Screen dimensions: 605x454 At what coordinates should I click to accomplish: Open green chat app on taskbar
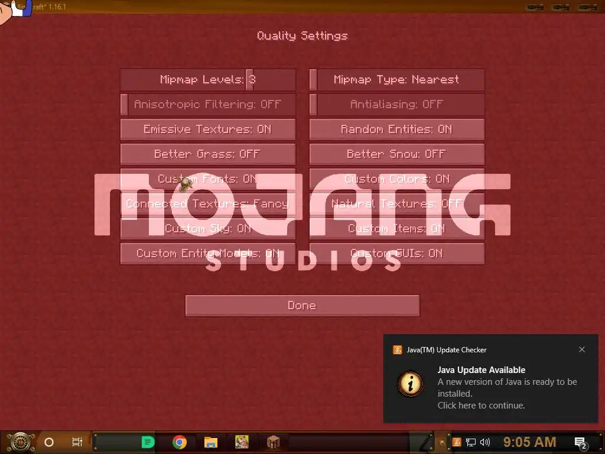pyautogui.click(x=148, y=442)
